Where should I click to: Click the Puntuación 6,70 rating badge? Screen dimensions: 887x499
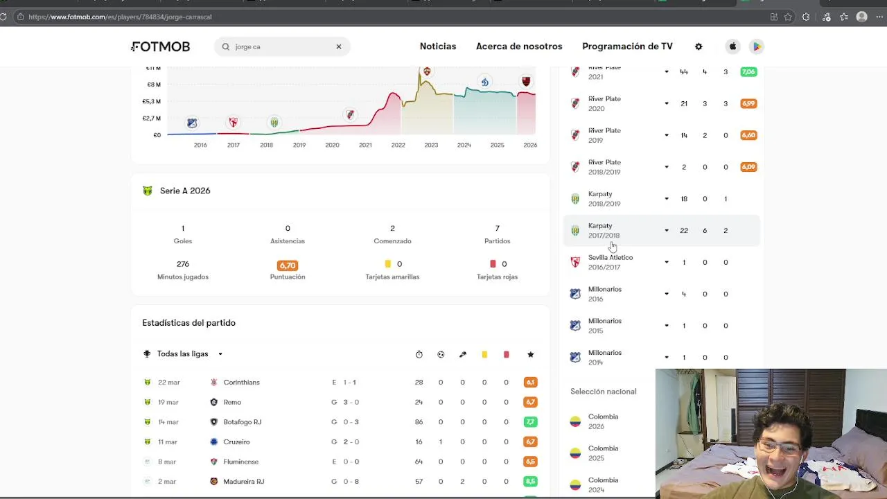tap(288, 265)
